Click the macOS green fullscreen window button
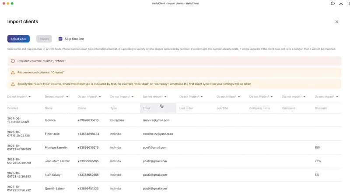This screenshot has height=195, width=350. (x=12, y=3)
